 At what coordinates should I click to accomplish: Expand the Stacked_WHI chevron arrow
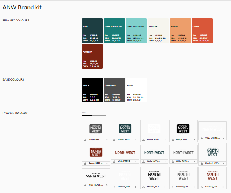(x=136, y=187)
